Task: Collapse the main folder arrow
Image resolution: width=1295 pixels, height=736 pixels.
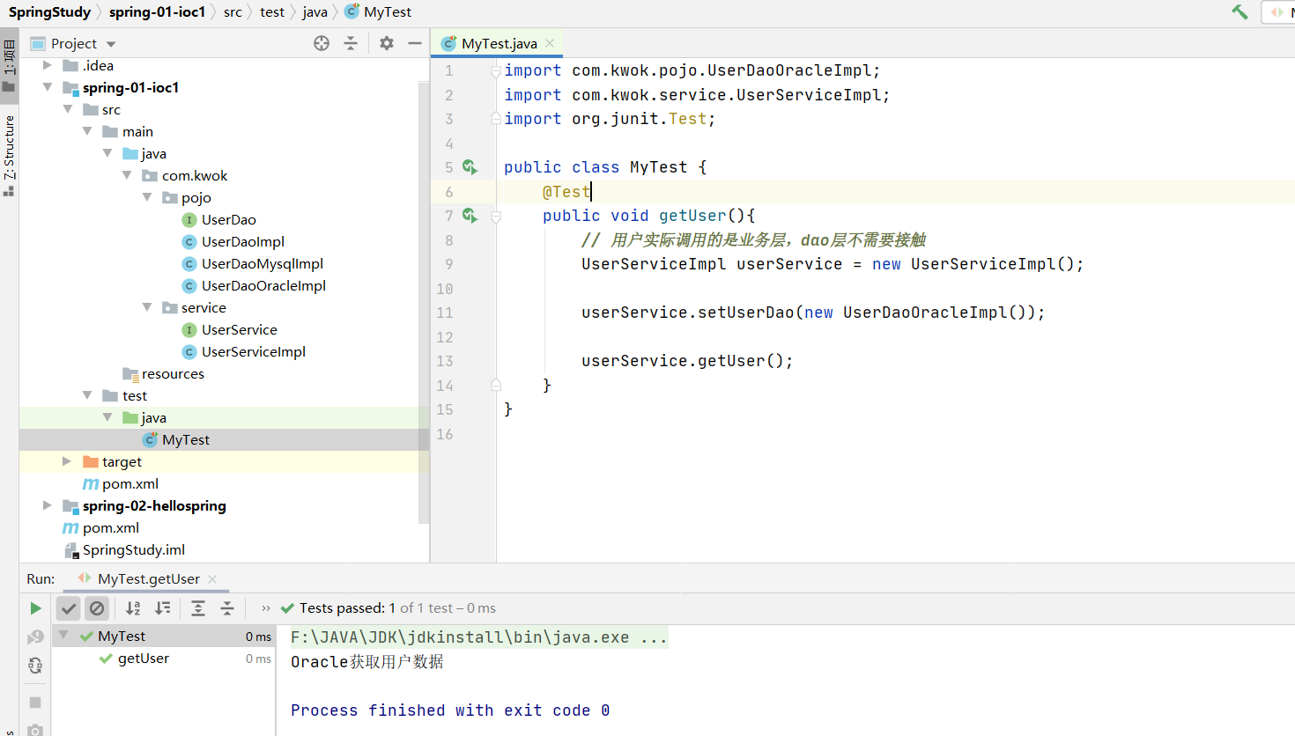Action: tap(87, 131)
